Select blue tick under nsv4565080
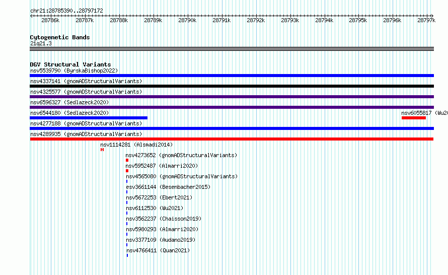This screenshot has width=448, height=275. click(x=127, y=181)
